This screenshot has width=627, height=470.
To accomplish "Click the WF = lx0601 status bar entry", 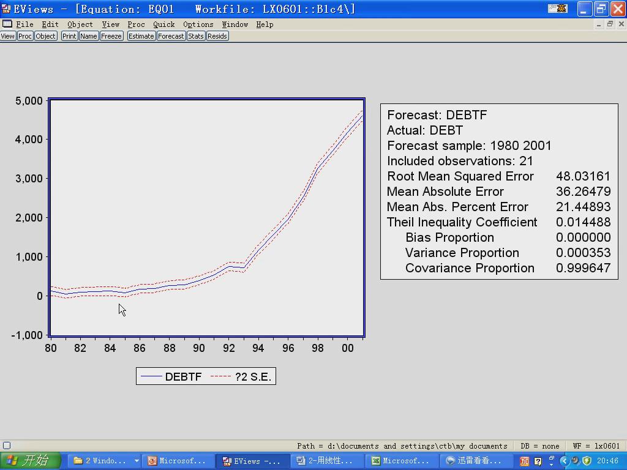I will point(596,446).
